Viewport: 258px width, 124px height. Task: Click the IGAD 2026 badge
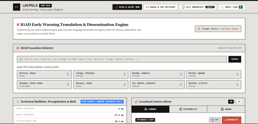click(45, 5)
